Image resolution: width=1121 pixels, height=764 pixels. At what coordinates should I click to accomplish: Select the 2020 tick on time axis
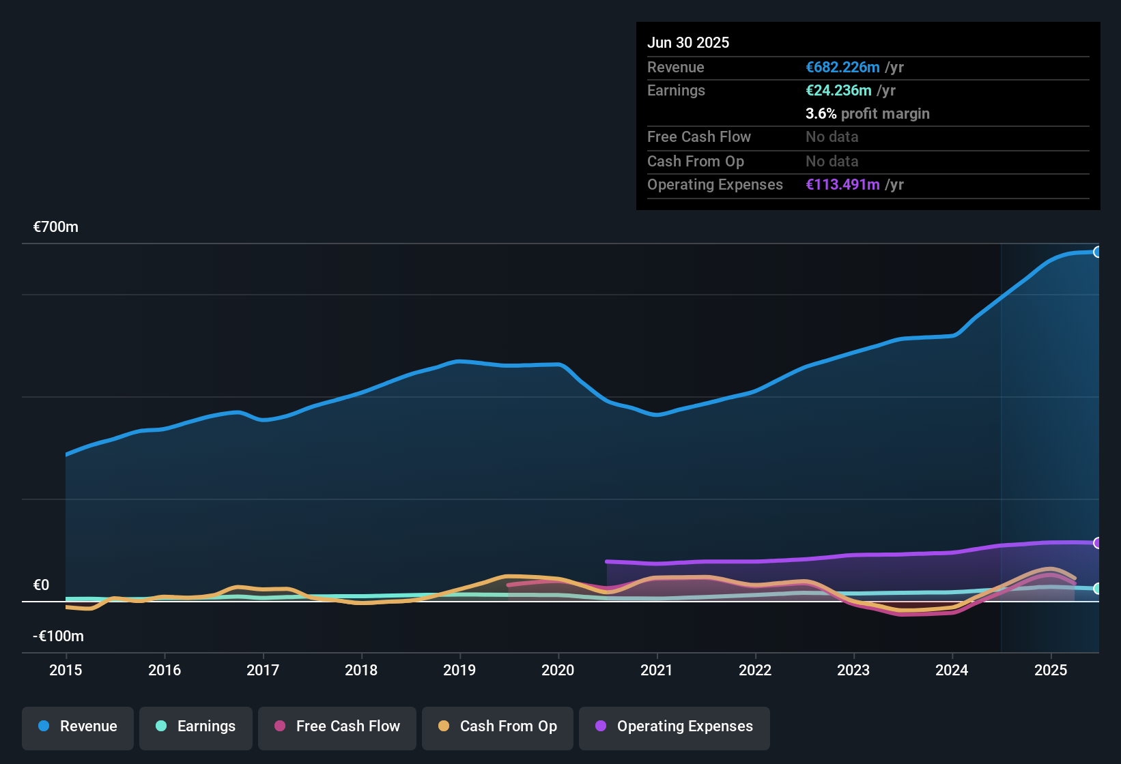[558, 670]
